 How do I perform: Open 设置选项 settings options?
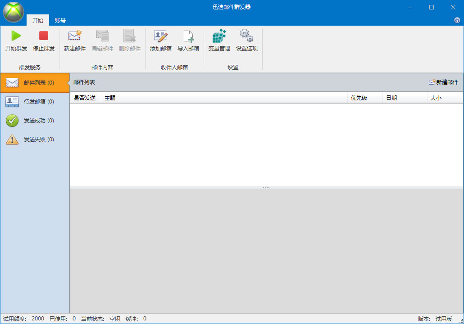[x=246, y=40]
